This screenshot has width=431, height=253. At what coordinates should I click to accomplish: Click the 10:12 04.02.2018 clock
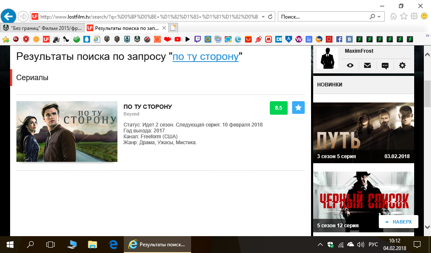pos(394,245)
